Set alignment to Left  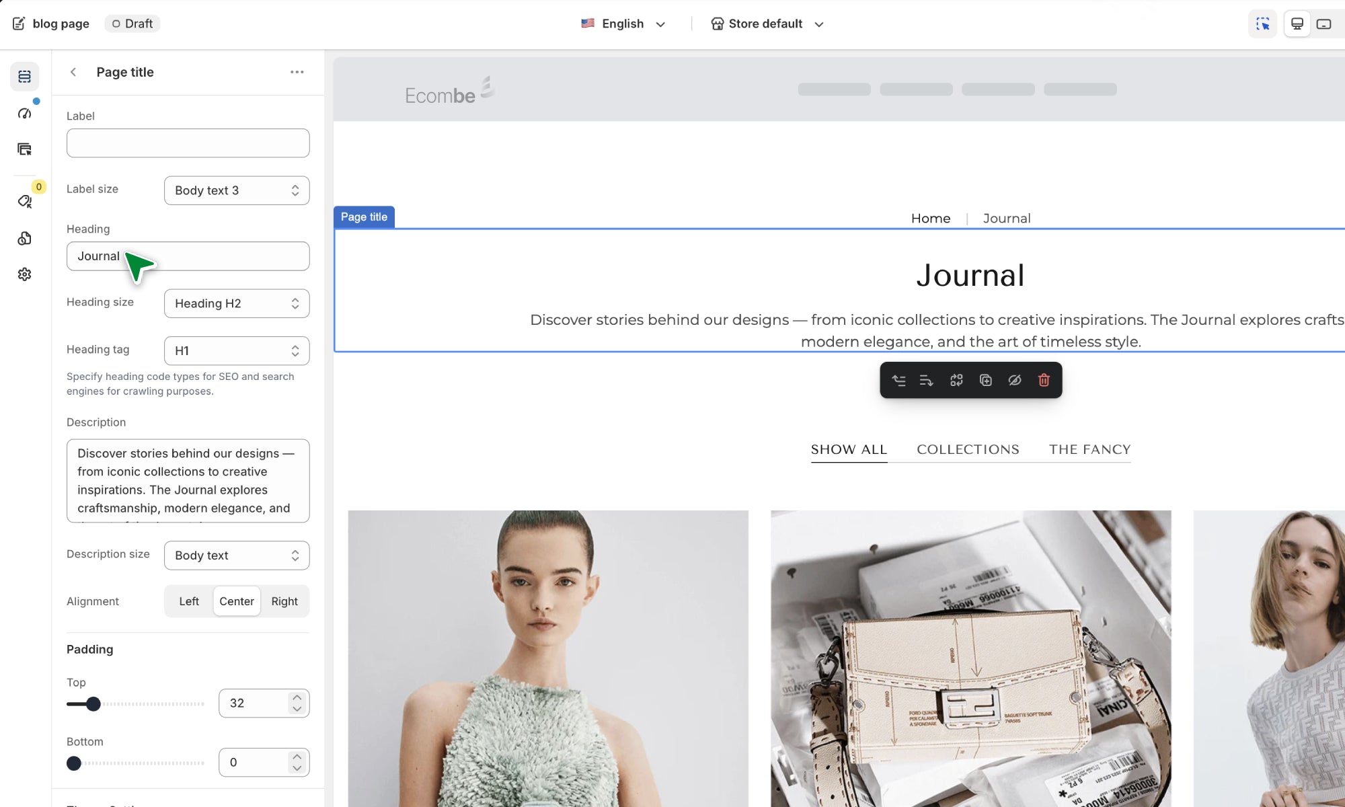[x=189, y=601]
